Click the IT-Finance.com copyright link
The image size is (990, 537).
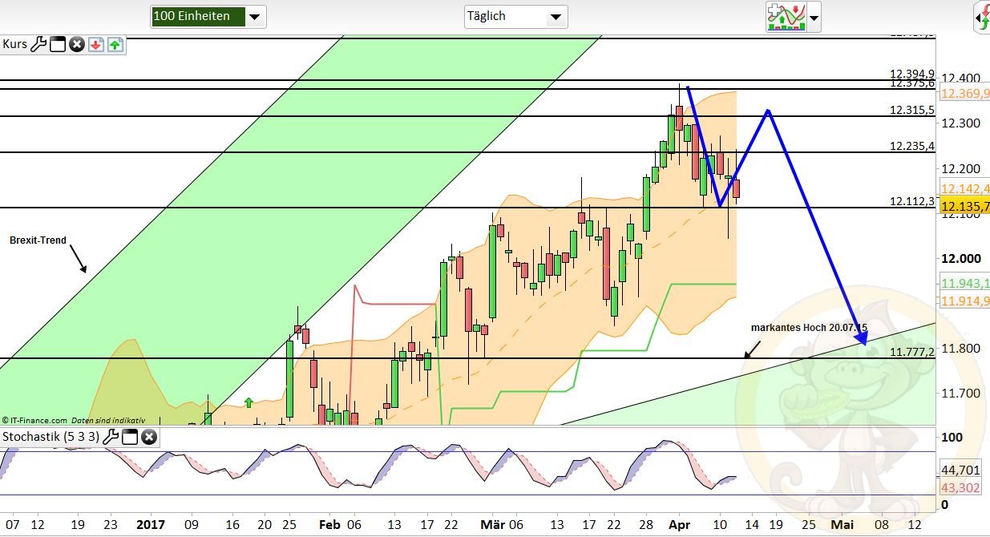pyautogui.click(x=36, y=420)
